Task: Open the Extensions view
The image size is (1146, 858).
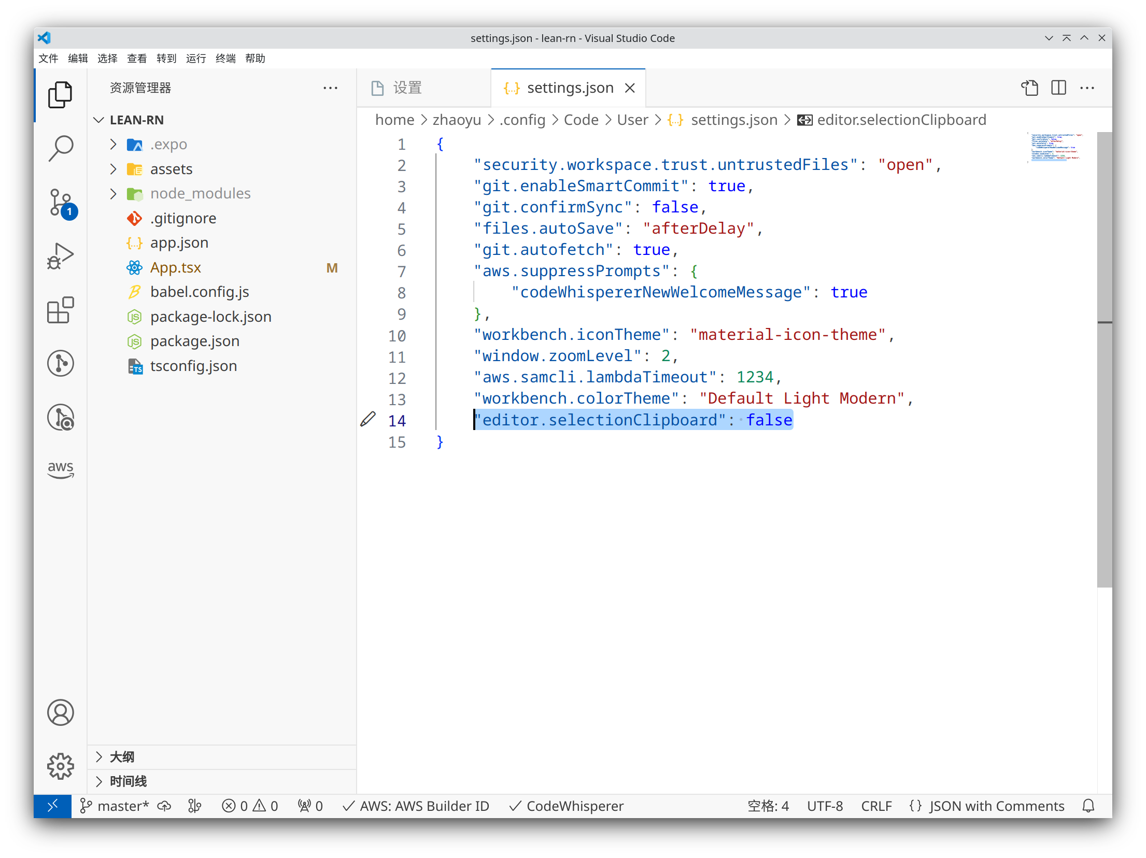Action: [60, 310]
